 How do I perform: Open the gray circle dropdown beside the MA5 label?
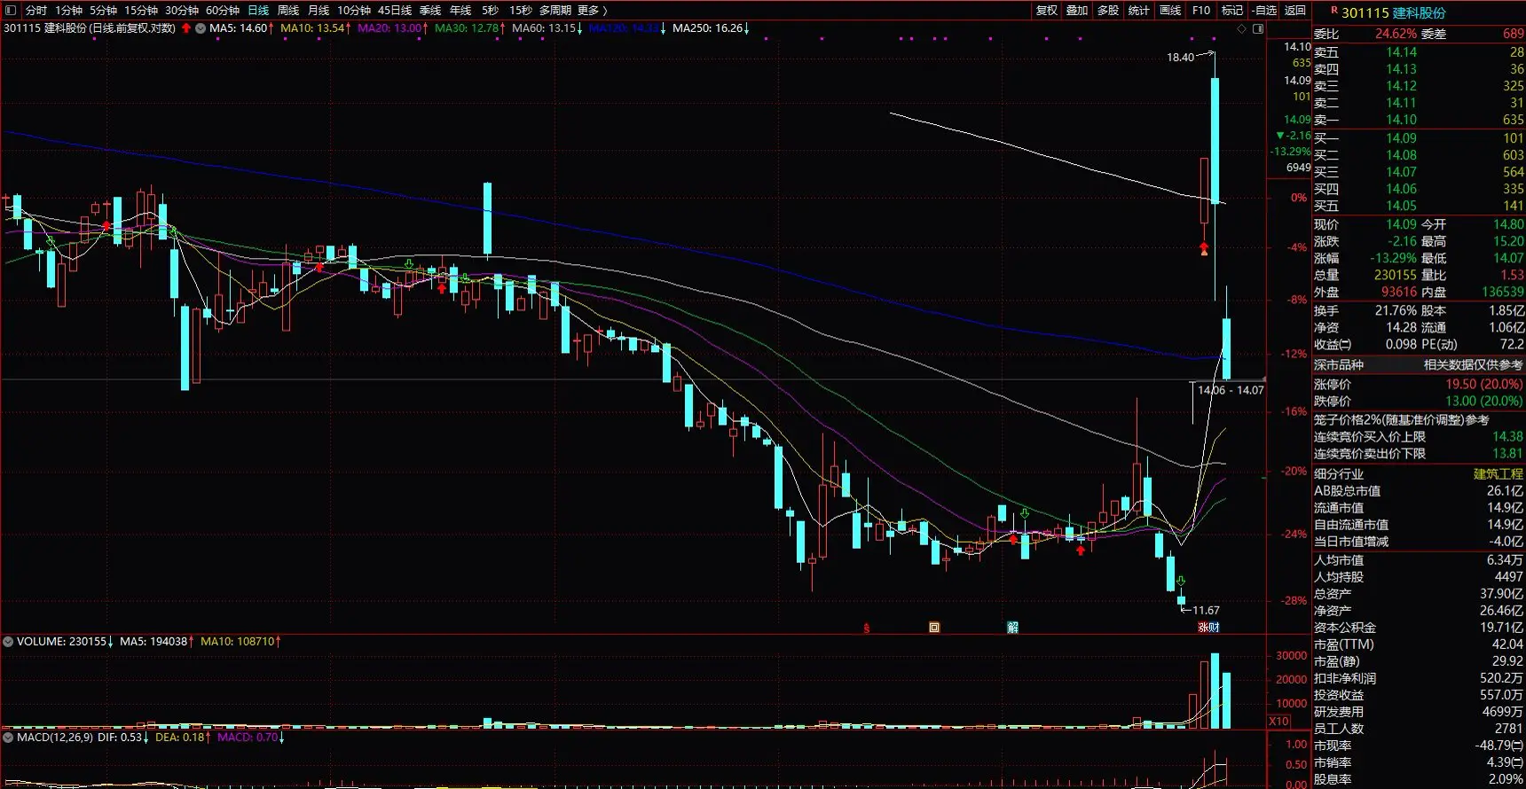201,28
